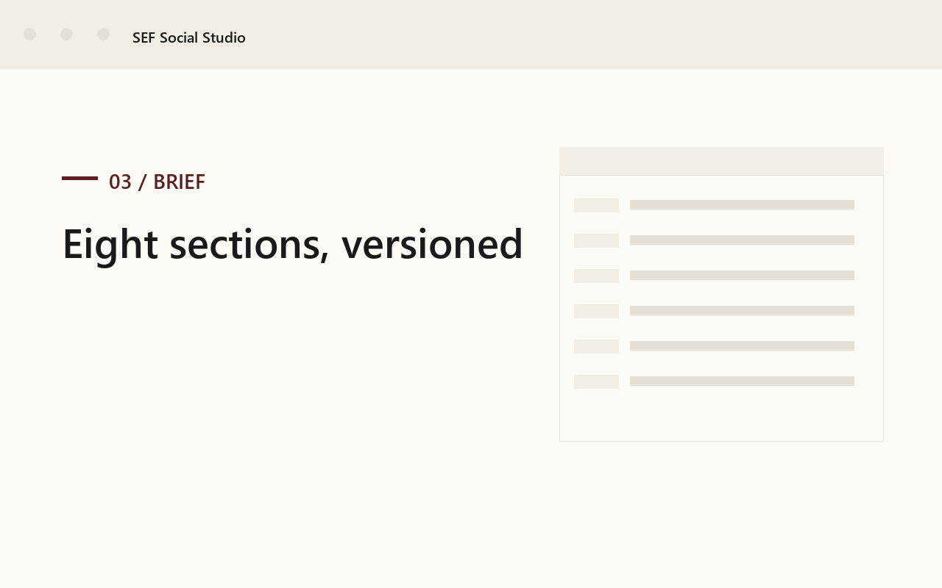The image size is (942, 588).
Task: Click the second row's long text line
Action: coord(742,240)
